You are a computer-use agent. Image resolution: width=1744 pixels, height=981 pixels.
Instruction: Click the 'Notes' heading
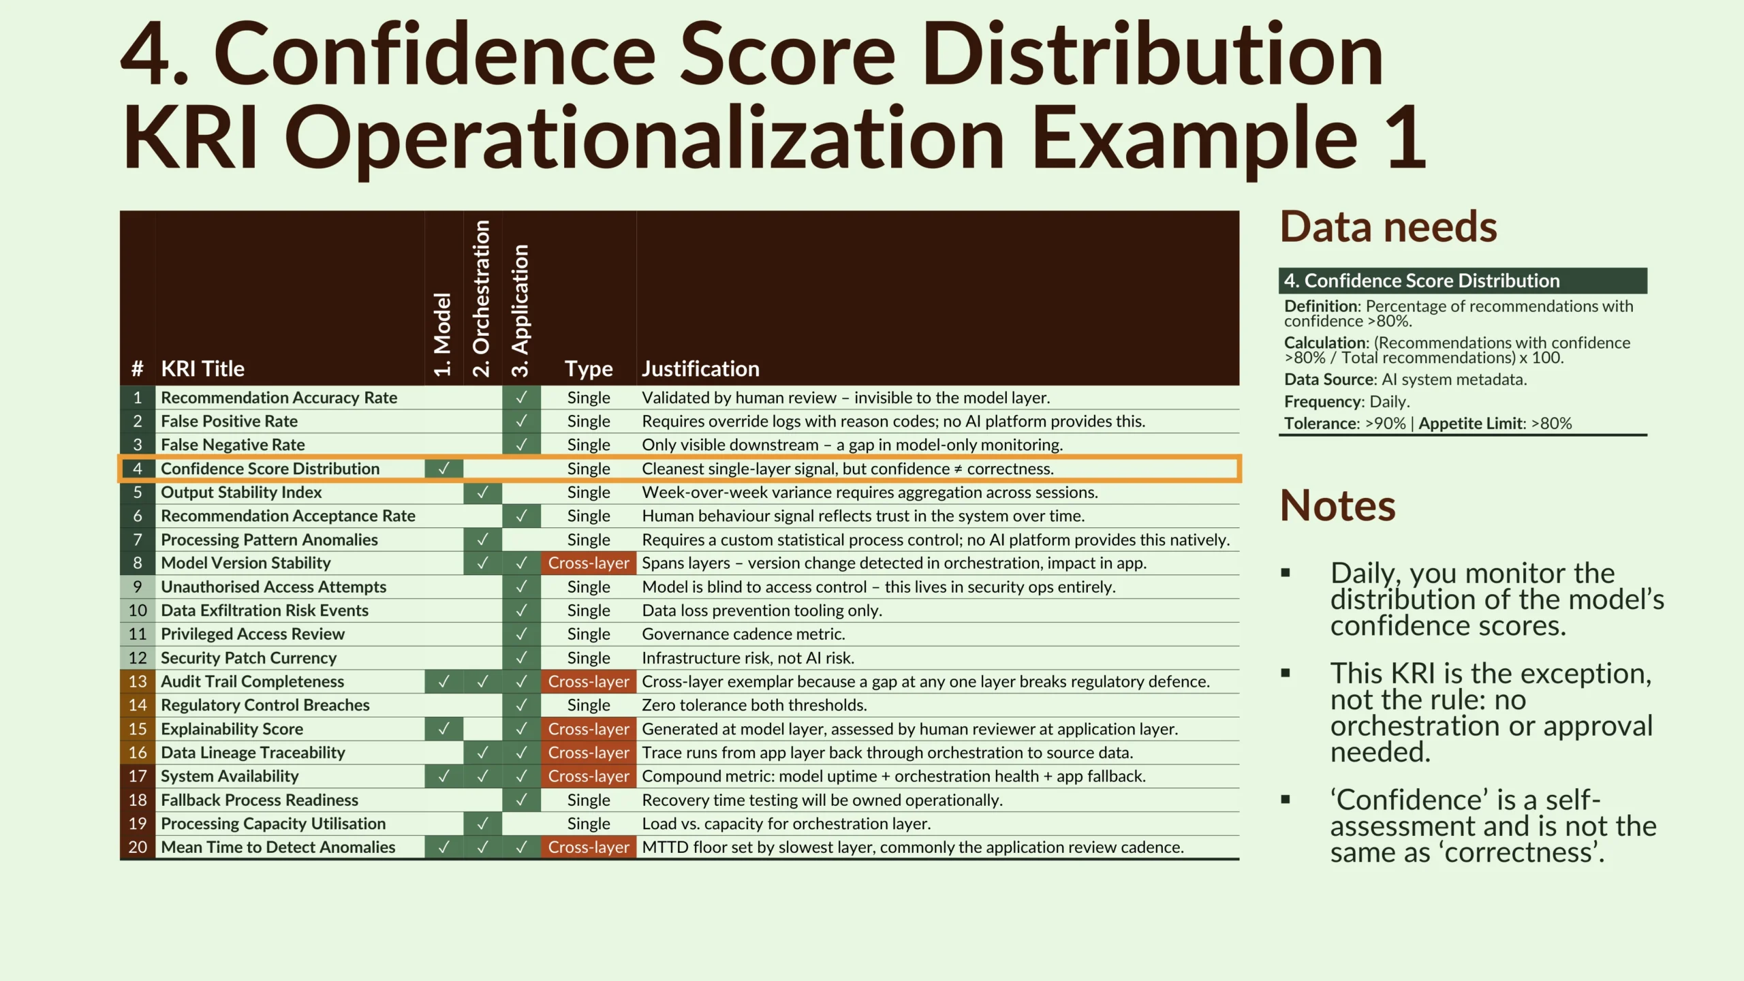pos(1337,505)
